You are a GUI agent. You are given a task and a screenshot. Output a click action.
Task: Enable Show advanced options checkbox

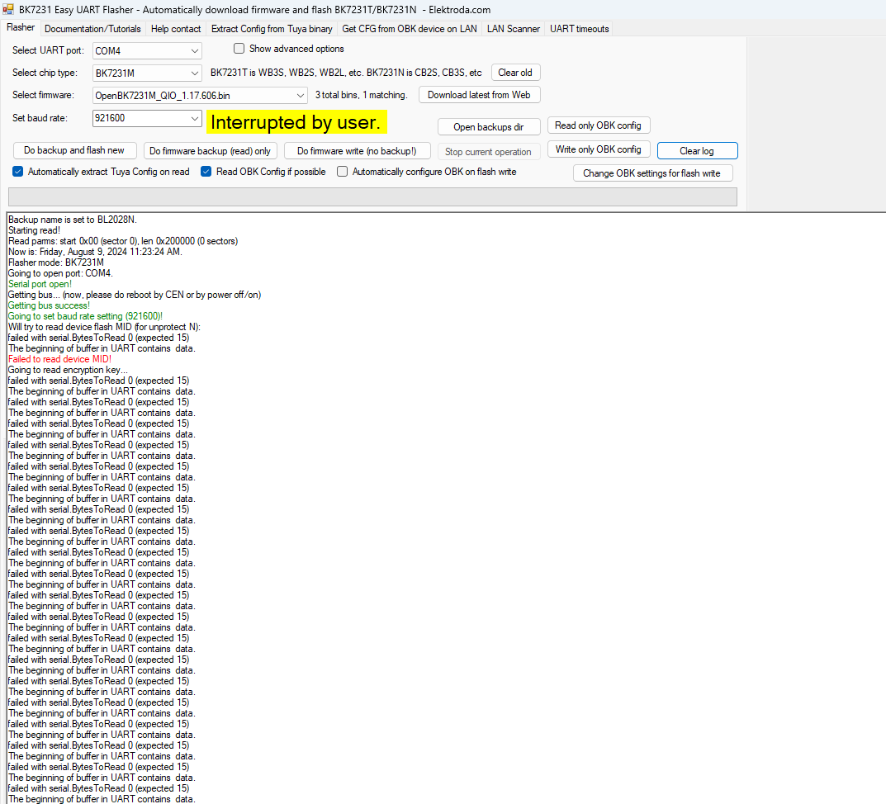tap(239, 49)
